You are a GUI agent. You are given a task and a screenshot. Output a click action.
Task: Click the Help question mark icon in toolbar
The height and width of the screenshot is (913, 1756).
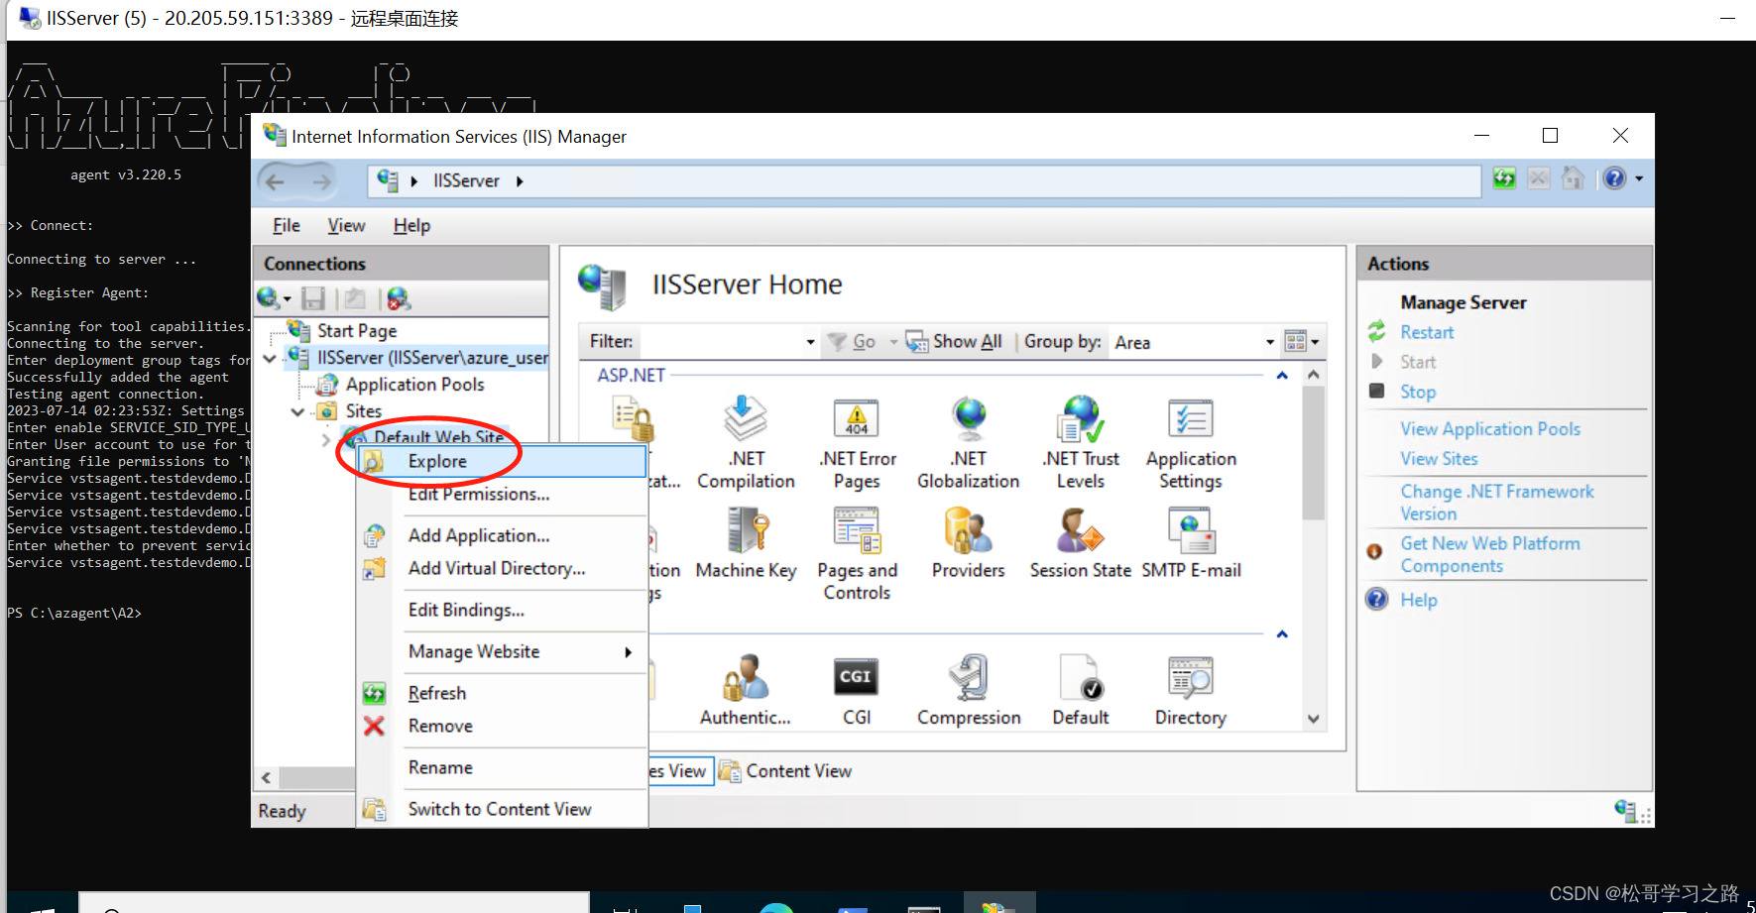coord(1614,178)
